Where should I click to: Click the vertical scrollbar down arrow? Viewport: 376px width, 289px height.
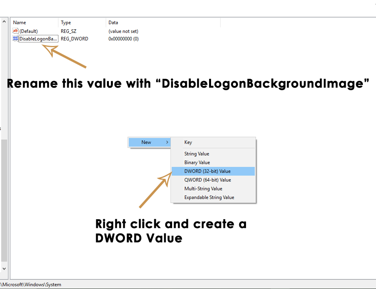(4, 268)
